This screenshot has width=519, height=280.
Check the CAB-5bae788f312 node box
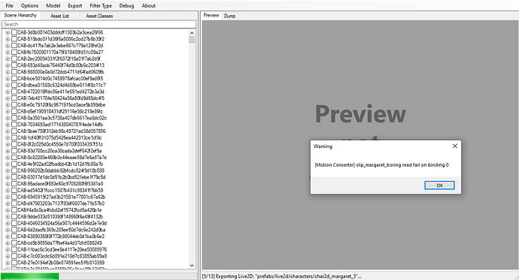coord(14,131)
